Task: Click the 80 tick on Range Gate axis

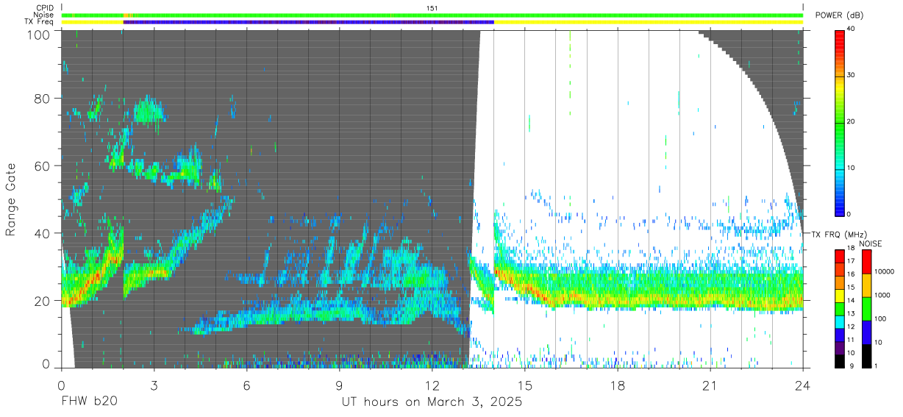Action: (43, 99)
